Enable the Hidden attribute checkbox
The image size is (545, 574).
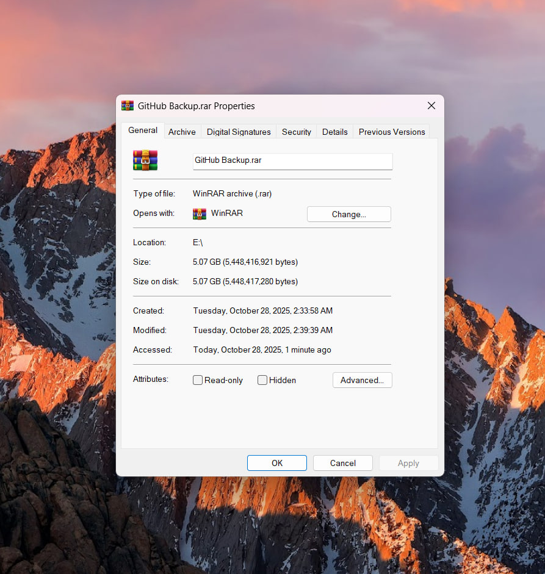[262, 380]
